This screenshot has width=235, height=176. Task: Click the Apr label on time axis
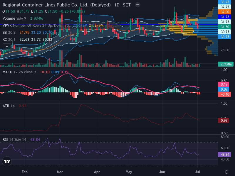(97, 172)
